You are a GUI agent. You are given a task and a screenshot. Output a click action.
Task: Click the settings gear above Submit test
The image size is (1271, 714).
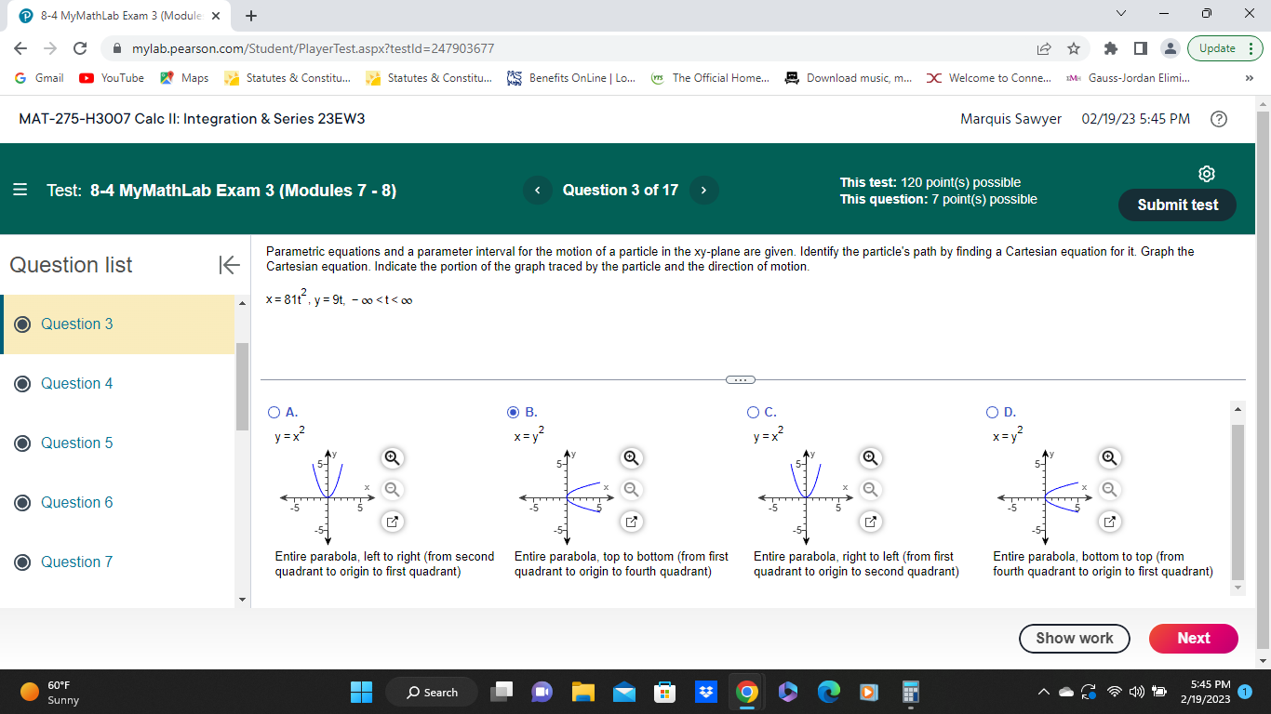coord(1206,173)
